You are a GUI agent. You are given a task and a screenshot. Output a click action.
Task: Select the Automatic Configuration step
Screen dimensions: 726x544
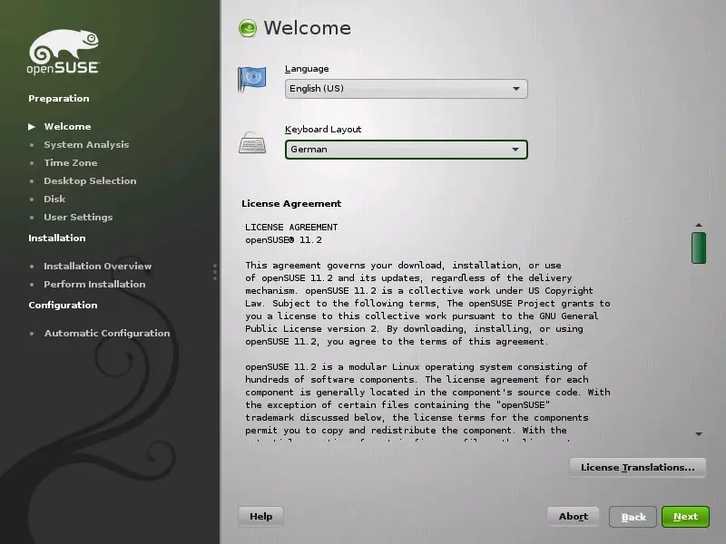107,333
